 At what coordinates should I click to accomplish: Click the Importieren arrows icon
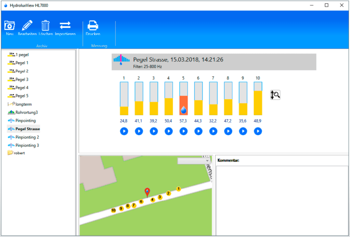[x=65, y=26]
